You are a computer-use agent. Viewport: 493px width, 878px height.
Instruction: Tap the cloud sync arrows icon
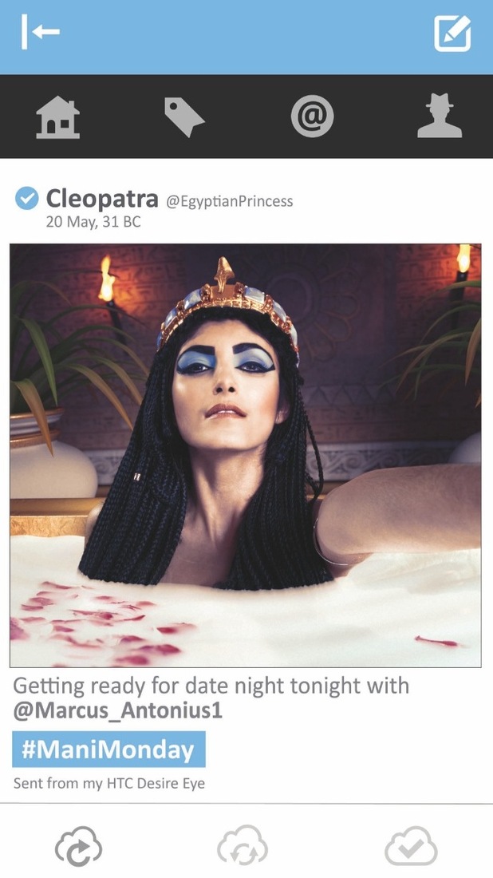click(x=243, y=845)
